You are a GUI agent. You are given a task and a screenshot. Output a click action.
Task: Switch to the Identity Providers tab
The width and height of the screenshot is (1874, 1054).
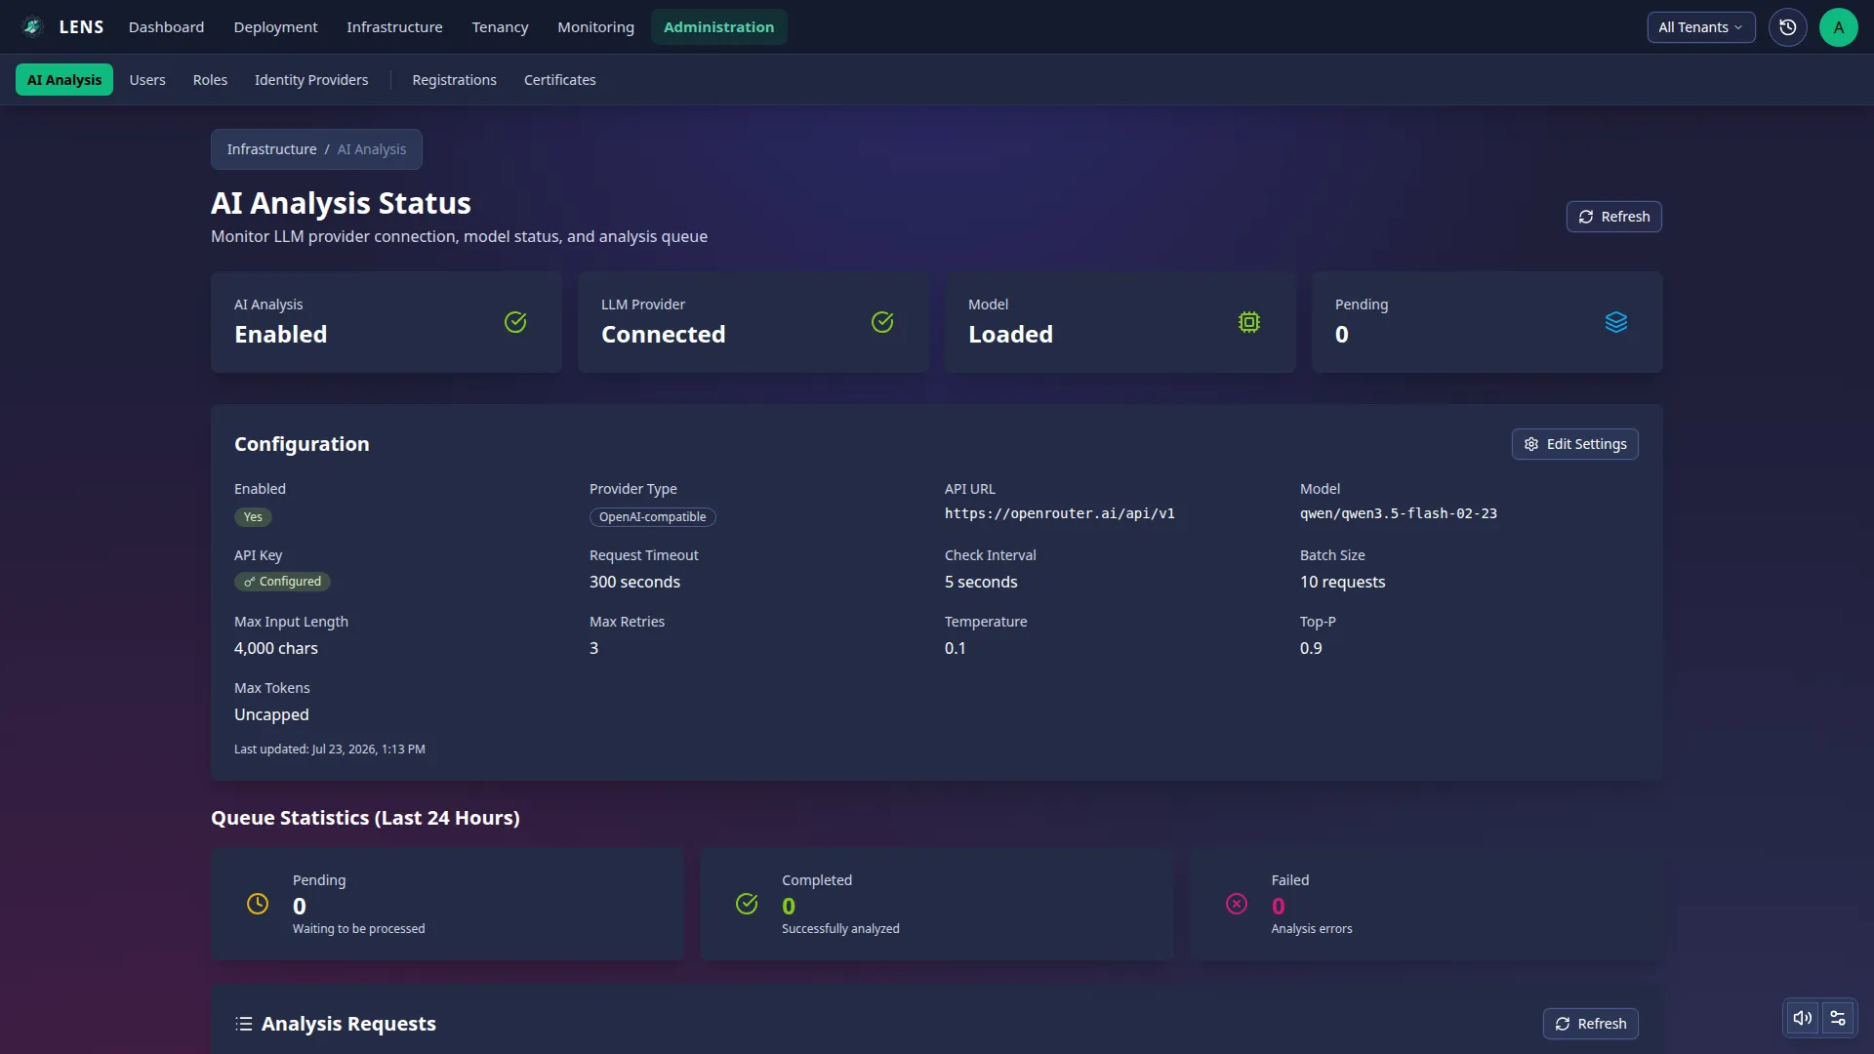tap(311, 80)
